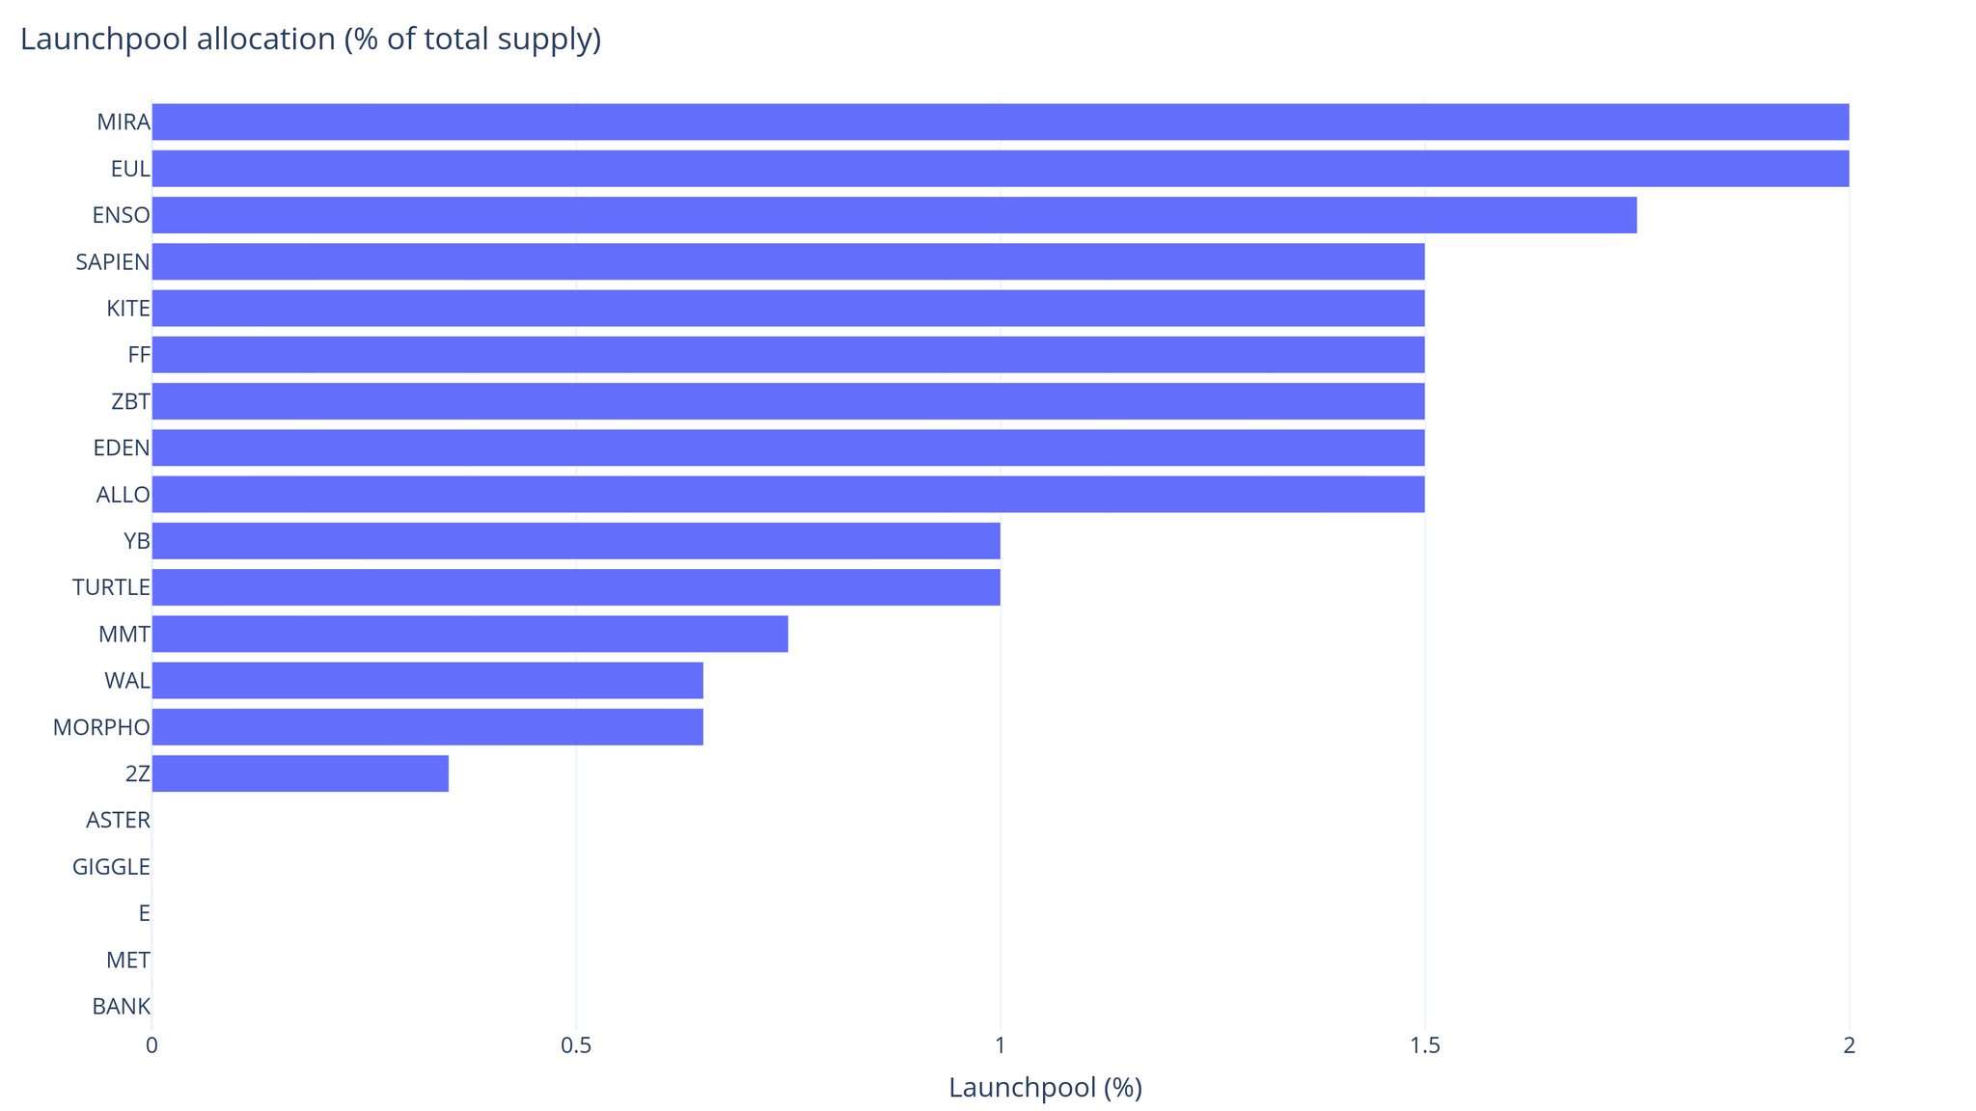The image size is (1976, 1111).
Task: Click the GIGGLE axis label
Action: point(111,867)
